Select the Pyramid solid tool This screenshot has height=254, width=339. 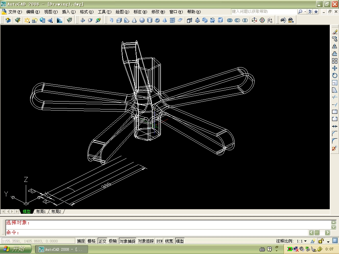click(165, 20)
